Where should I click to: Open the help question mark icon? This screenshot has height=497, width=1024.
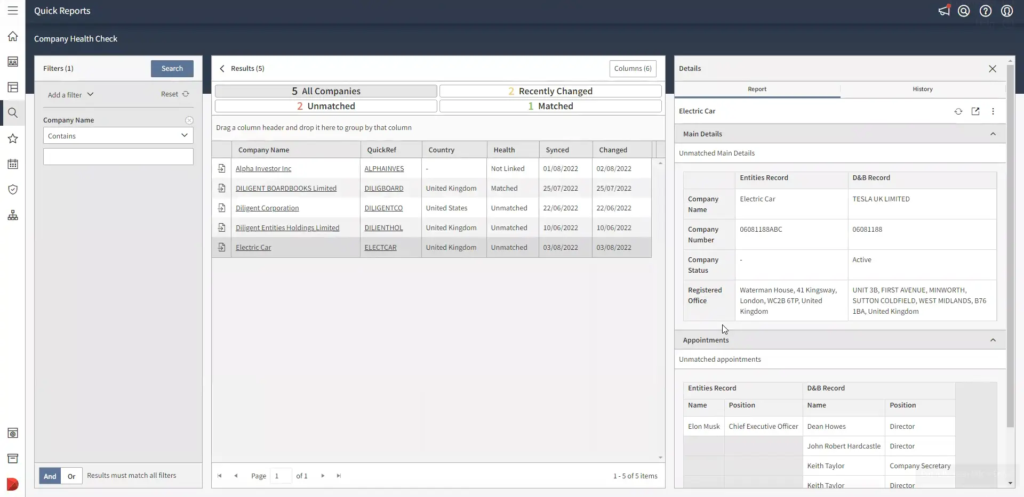coord(986,11)
